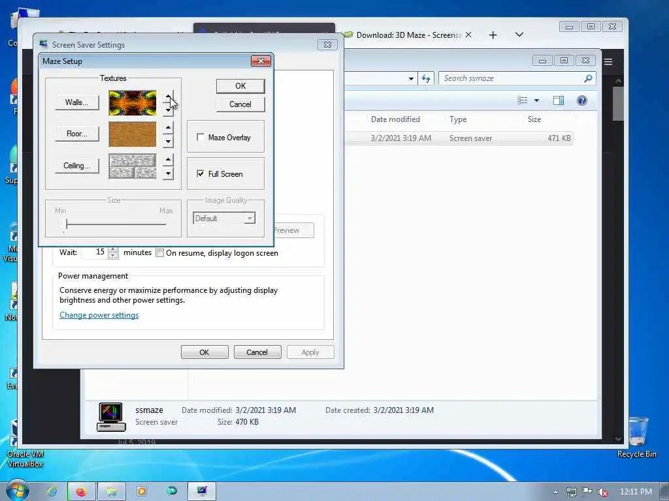Step floor texture up arrow

pos(168,128)
